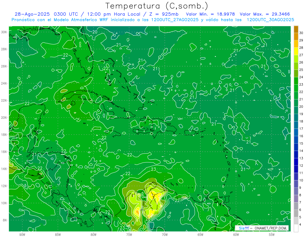Click the "1200UTC_30AGO2025" valid-until time text
Screen dimensions: 308x238
270,20
